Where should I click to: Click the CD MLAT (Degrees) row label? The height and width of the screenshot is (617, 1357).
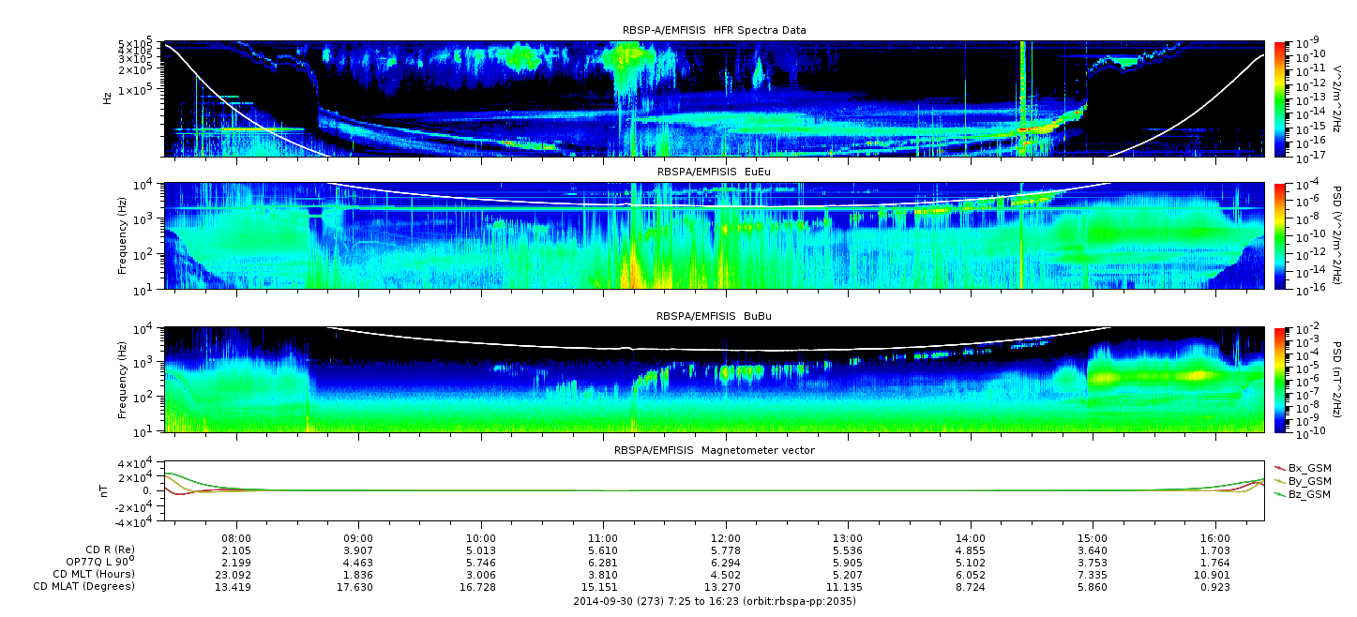(x=86, y=586)
